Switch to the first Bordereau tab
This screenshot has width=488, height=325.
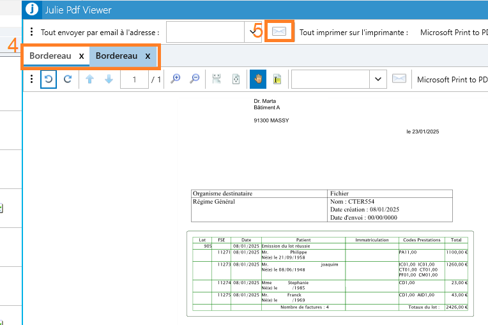coord(50,56)
